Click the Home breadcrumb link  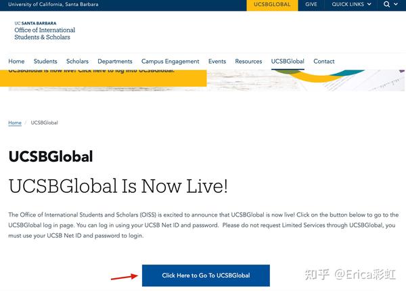(15, 122)
